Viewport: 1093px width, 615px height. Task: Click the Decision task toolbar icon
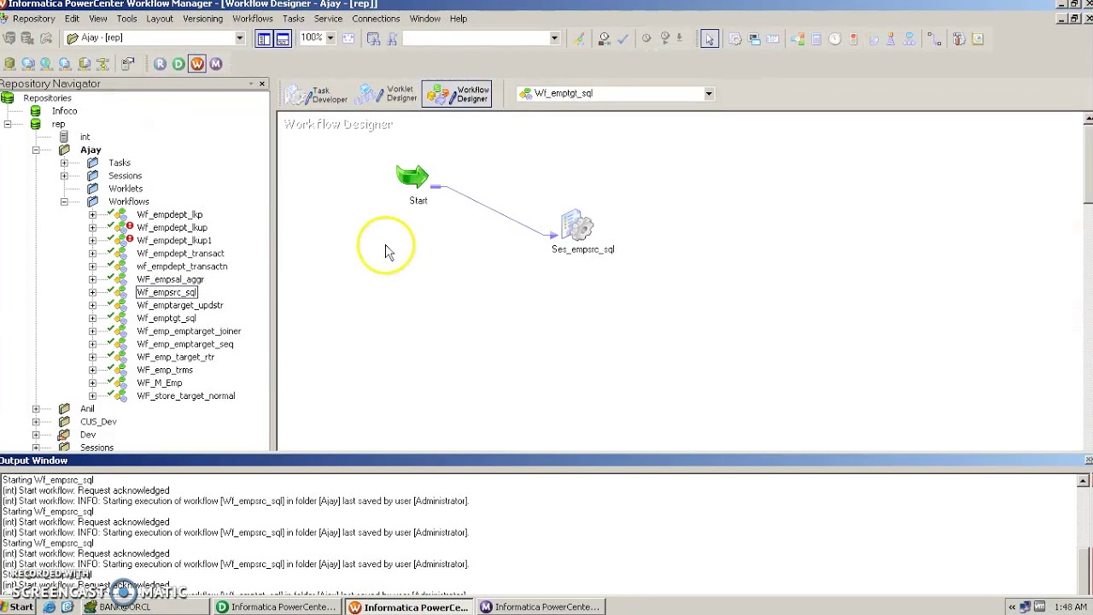797,38
